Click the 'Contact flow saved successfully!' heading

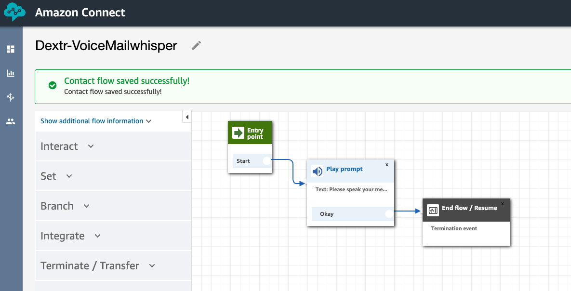(x=127, y=81)
